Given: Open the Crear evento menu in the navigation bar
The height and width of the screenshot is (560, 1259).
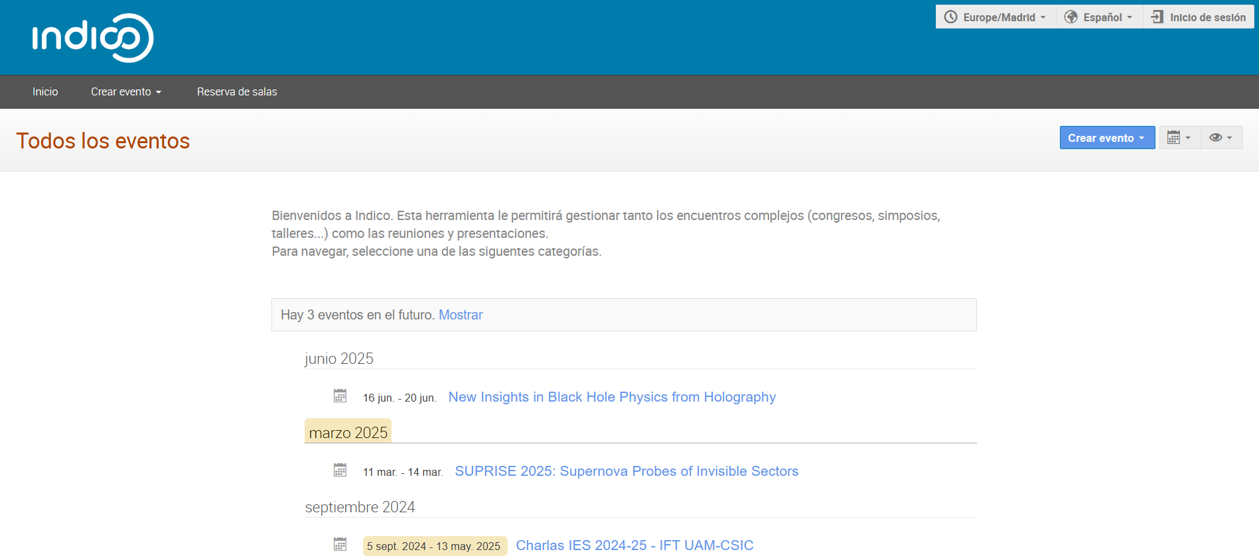Looking at the screenshot, I should pos(126,91).
